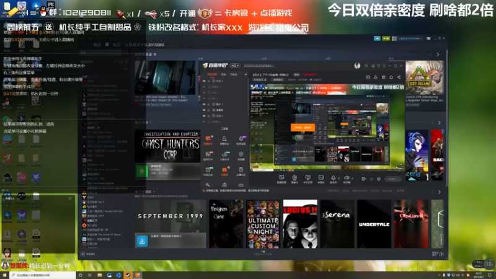Image resolution: width=496 pixels, height=279 pixels.
Task: Click the start streaming button
Action: coord(393,179)
